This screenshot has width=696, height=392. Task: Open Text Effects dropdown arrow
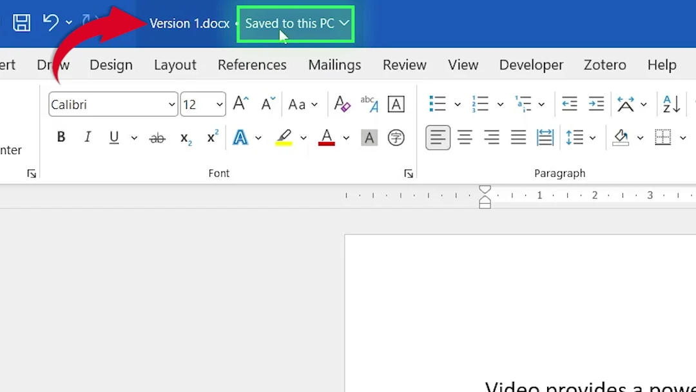pyautogui.click(x=258, y=138)
